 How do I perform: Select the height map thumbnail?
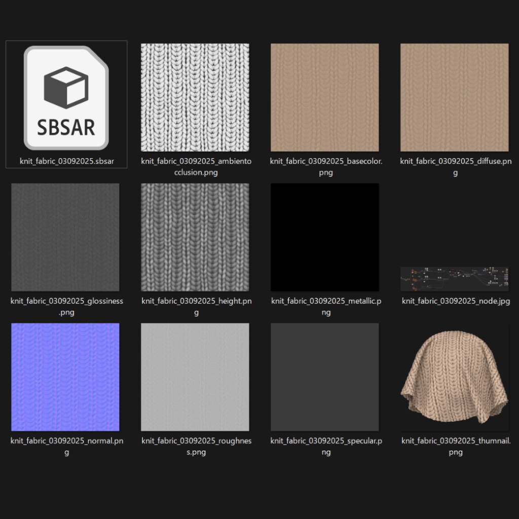[x=195, y=237]
